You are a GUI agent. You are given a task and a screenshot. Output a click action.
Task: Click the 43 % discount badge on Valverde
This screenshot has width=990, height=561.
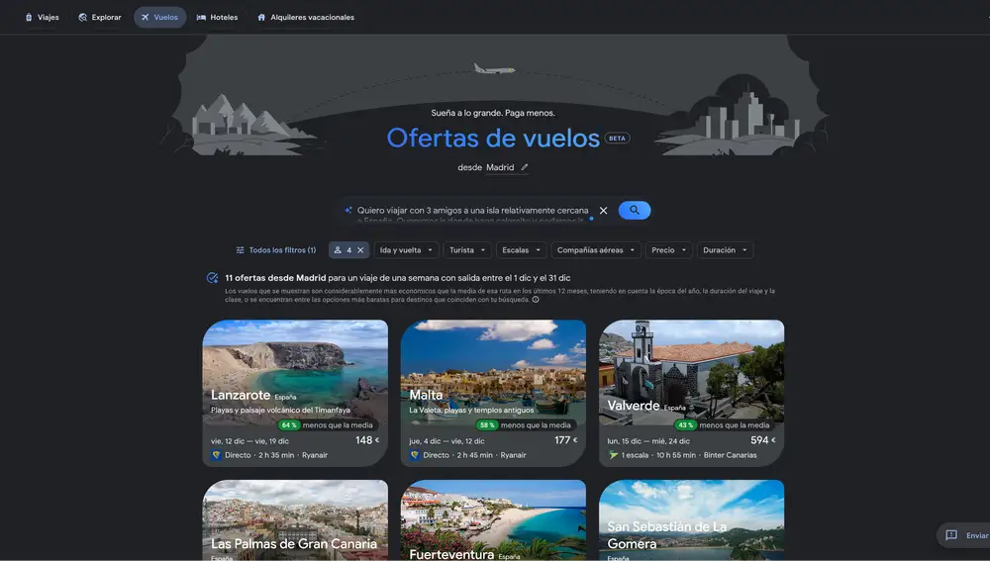[686, 425]
